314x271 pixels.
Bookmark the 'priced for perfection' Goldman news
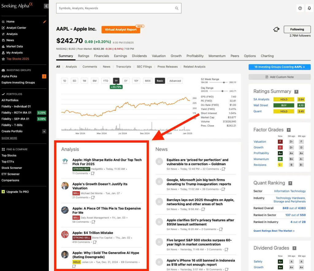click(x=224, y=169)
